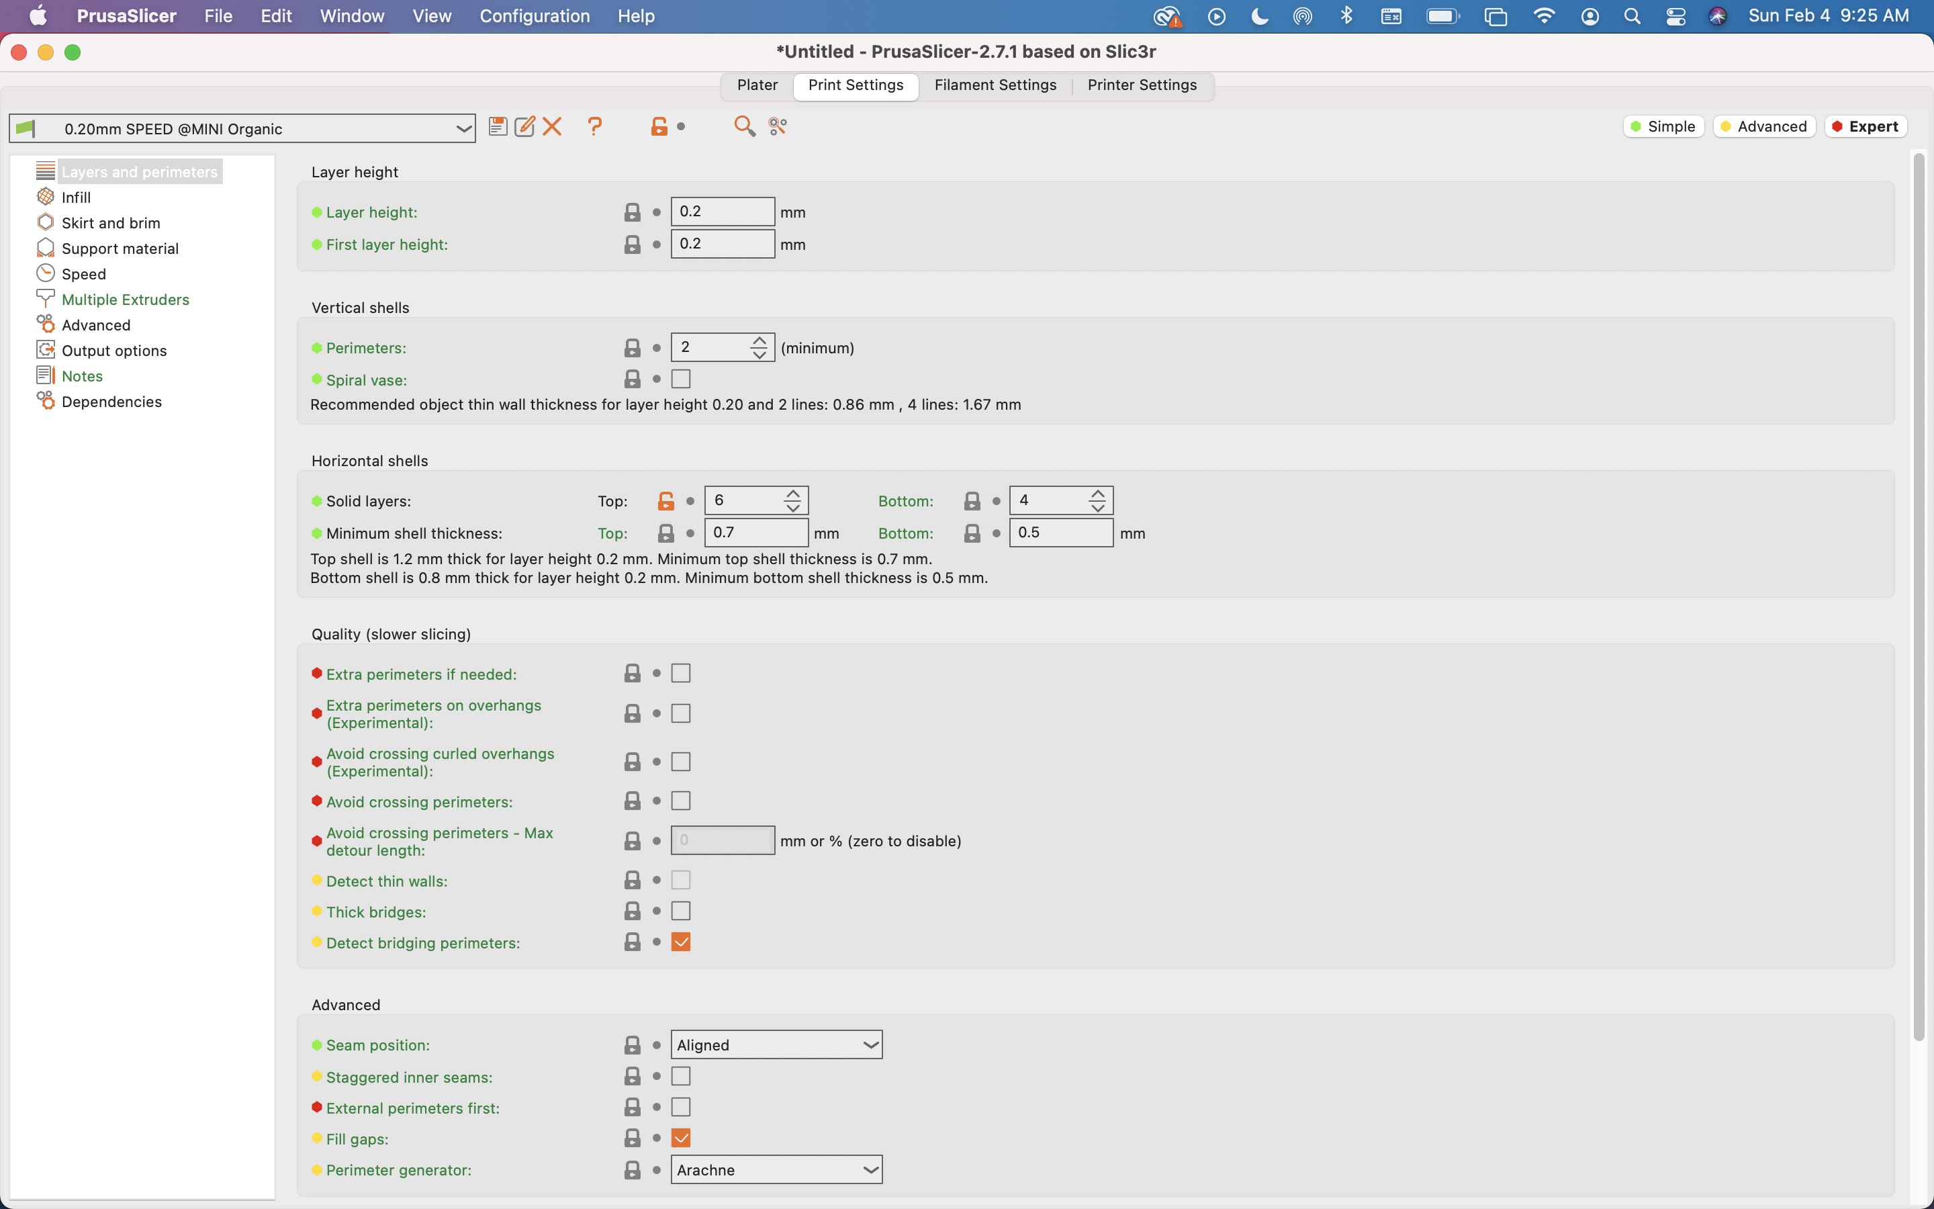Image resolution: width=1934 pixels, height=1209 pixels.
Task: Click the save preset floppy disk icon
Action: coord(498,126)
